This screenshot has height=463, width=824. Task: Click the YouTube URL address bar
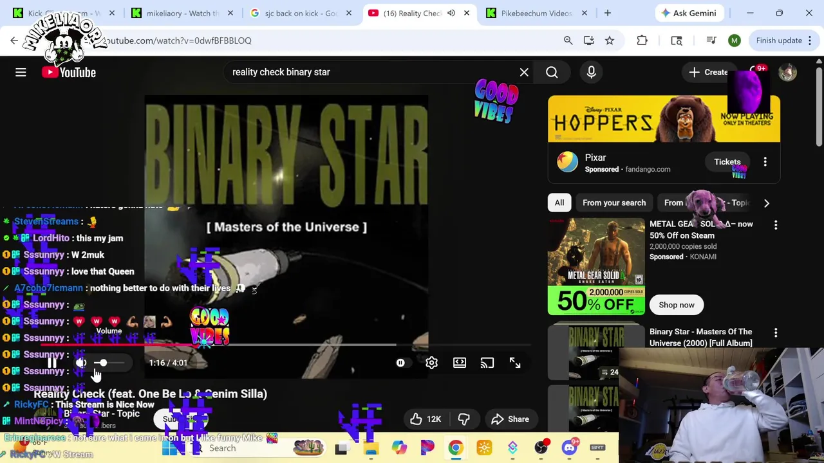click(322, 41)
